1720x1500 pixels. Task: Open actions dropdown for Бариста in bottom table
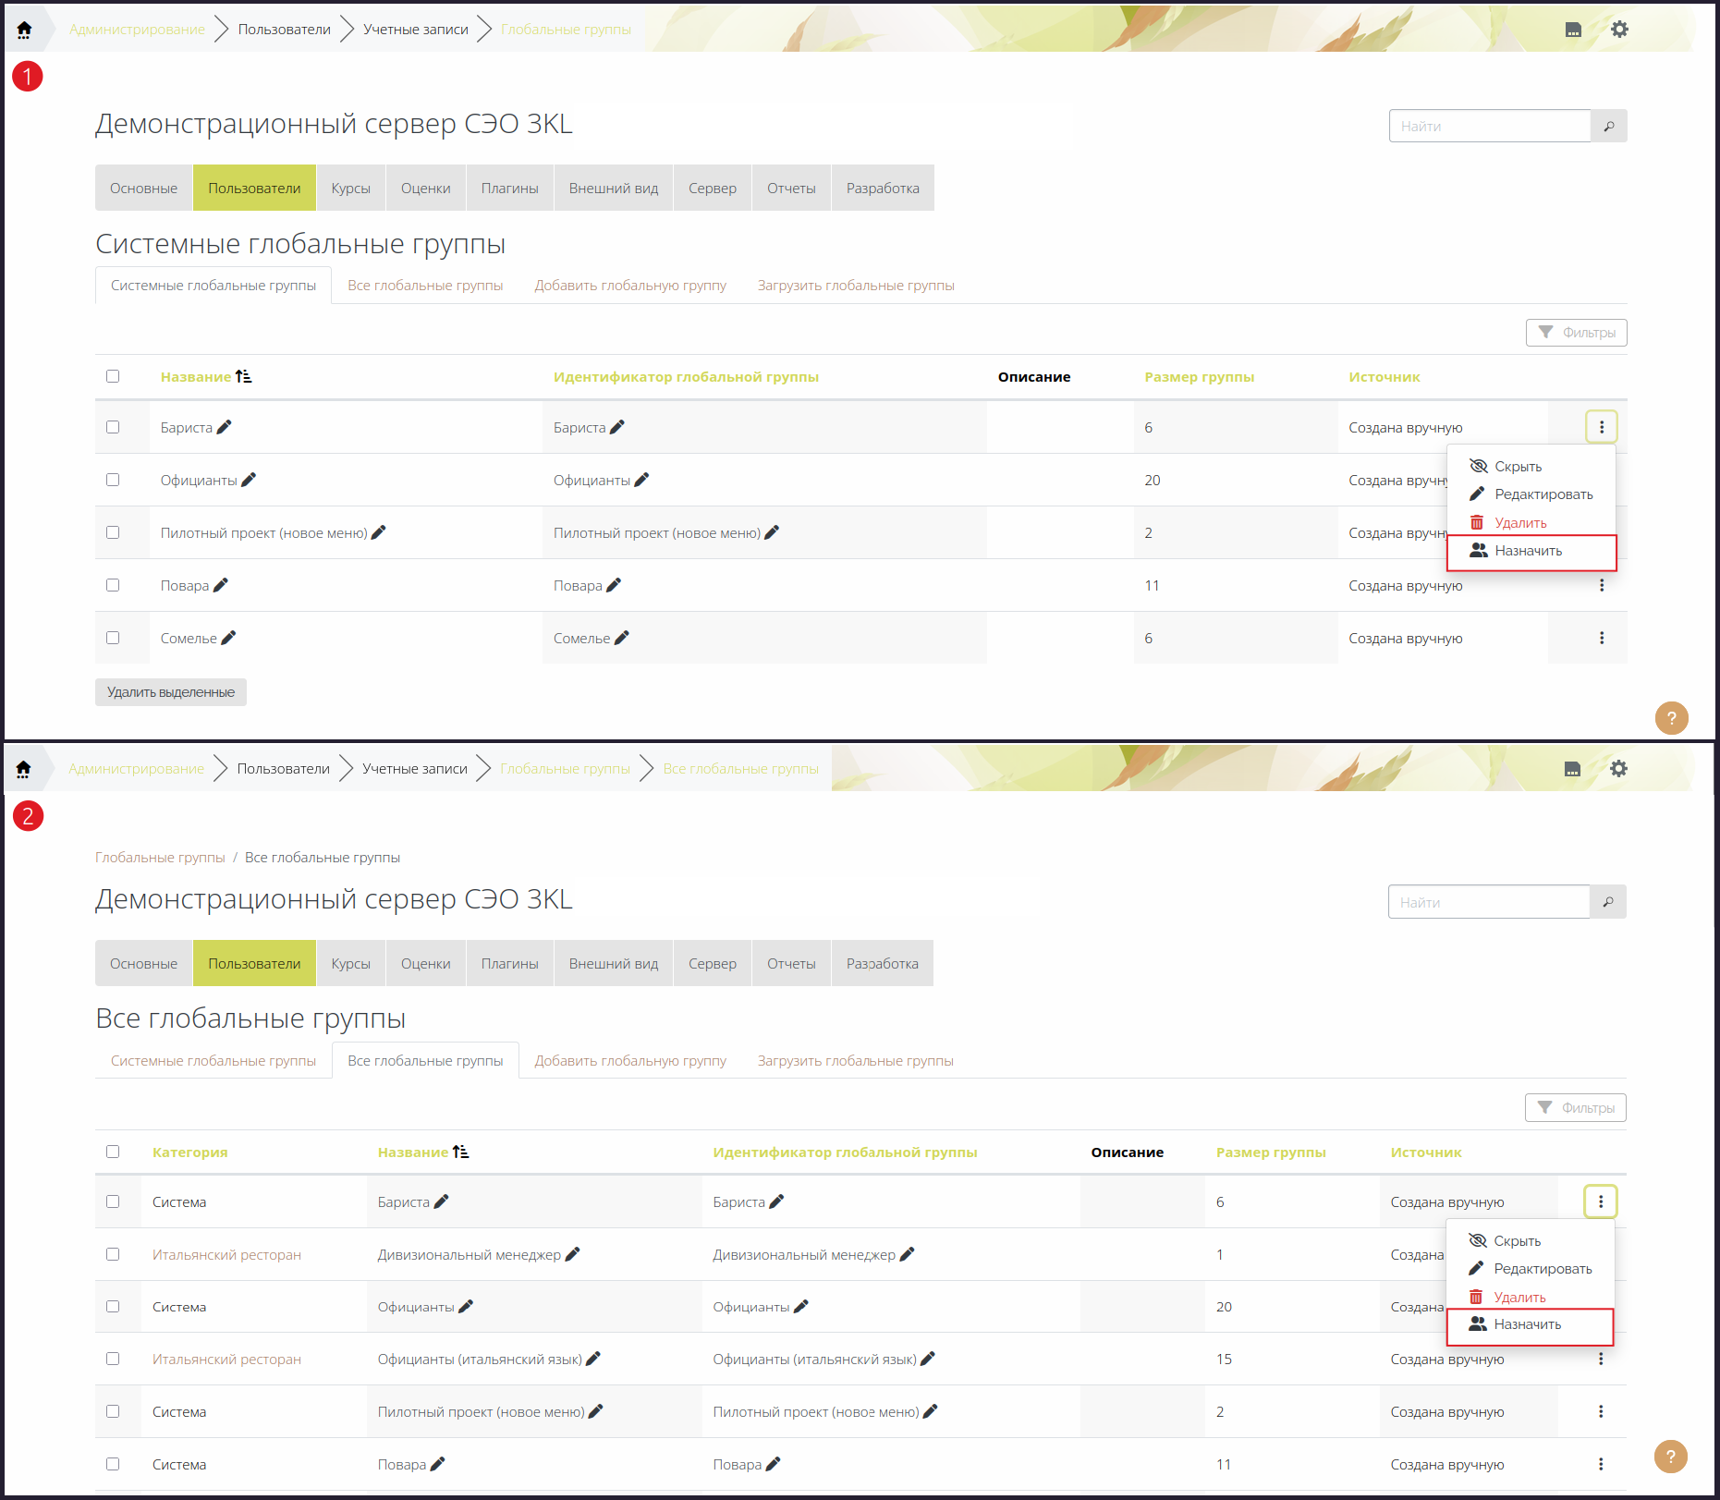coord(1601,1201)
